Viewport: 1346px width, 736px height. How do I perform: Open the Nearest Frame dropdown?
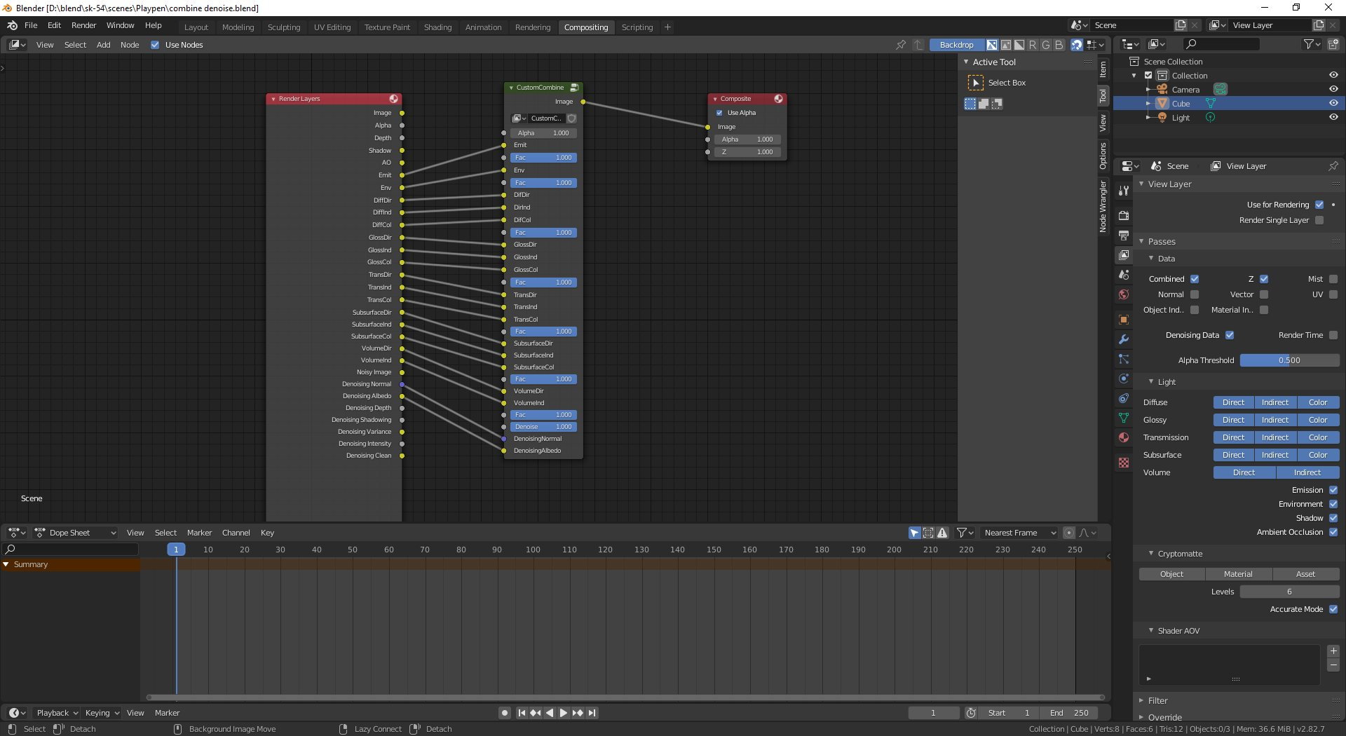coord(1019,533)
